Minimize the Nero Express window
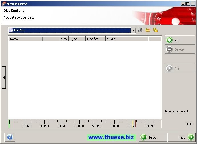The image size is (197, 144). click(x=183, y=4)
